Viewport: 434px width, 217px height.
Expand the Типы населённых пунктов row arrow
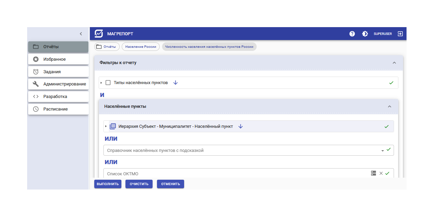pyautogui.click(x=101, y=82)
